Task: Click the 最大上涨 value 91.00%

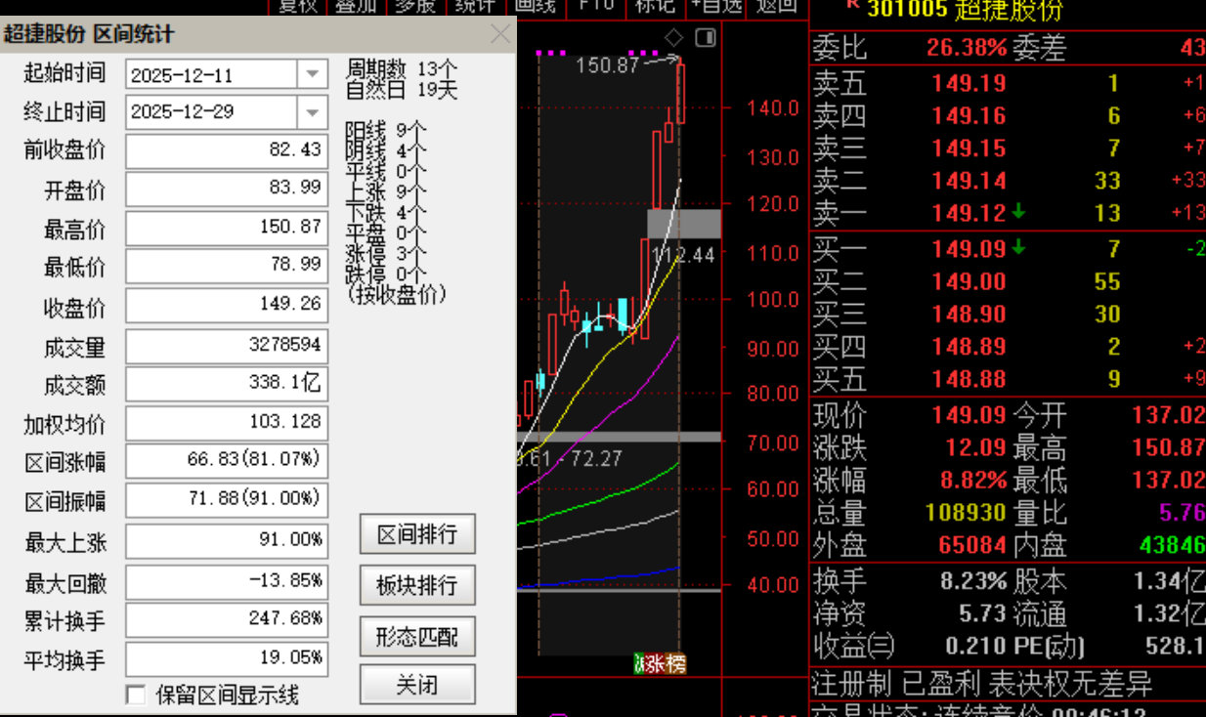Action: tap(227, 540)
